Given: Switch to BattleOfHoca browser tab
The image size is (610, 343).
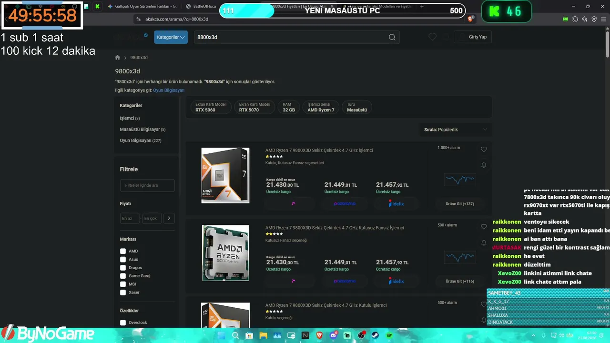Looking at the screenshot, I should [x=202, y=6].
